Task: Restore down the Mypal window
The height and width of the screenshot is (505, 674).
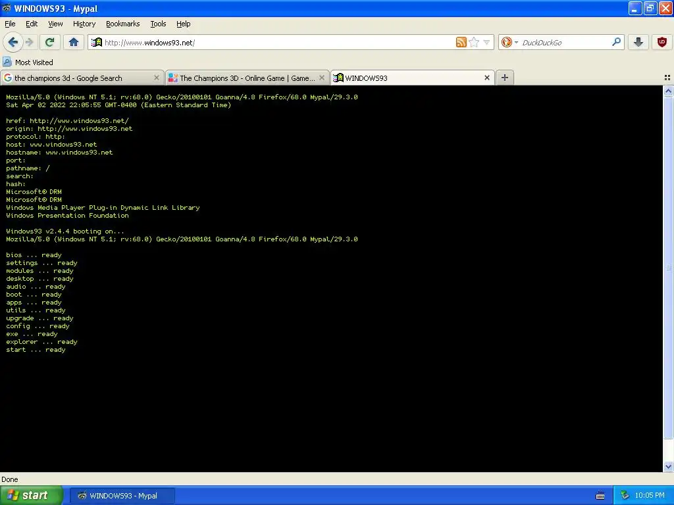Action: click(650, 8)
